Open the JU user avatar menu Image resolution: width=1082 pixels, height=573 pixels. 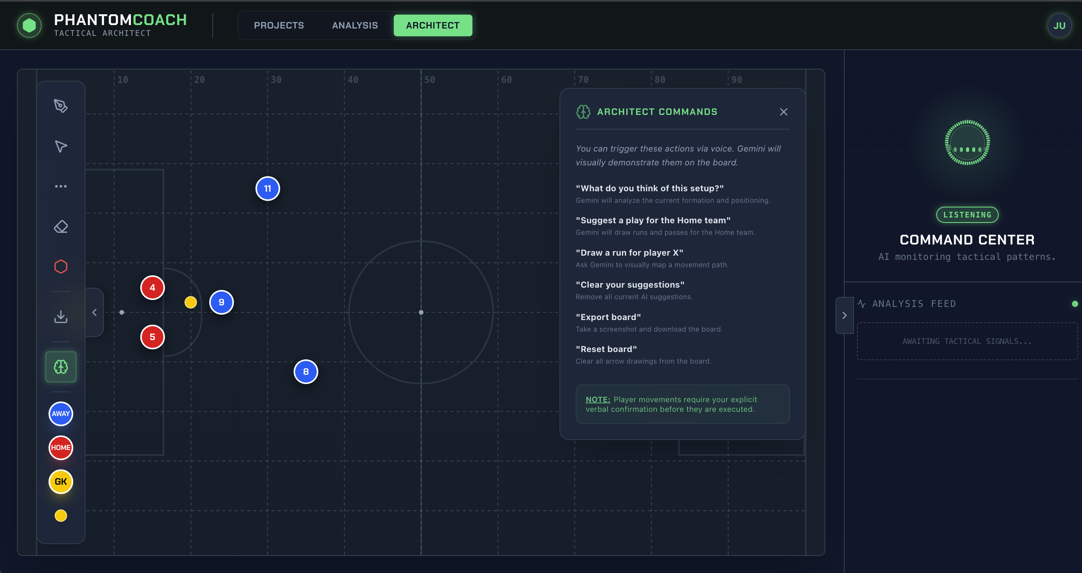1059,26
